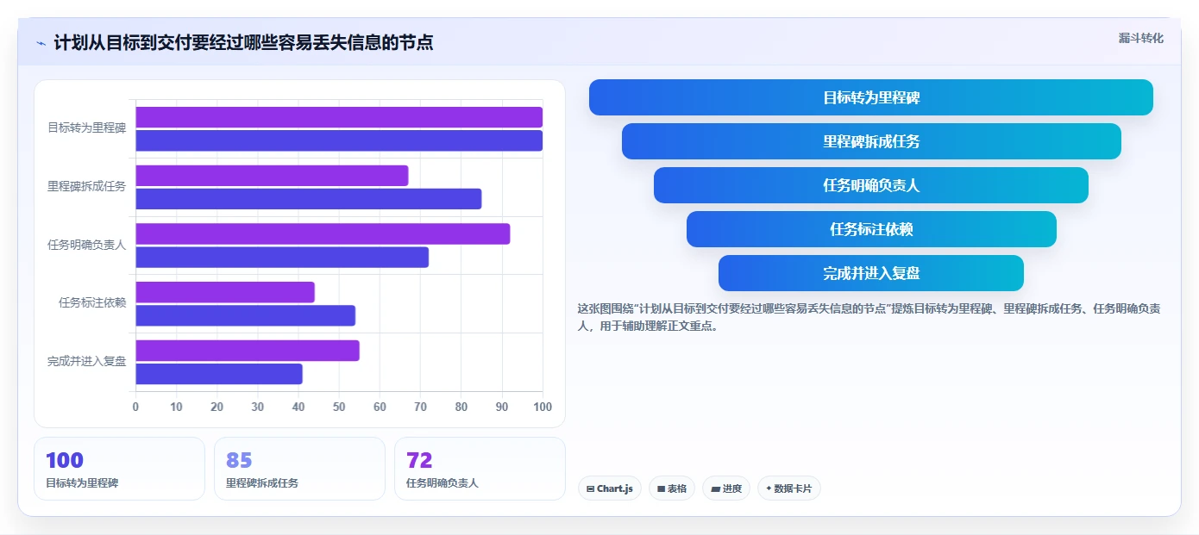
Task: Click the y-axis label 目标转为里程碑
Action: 86,128
